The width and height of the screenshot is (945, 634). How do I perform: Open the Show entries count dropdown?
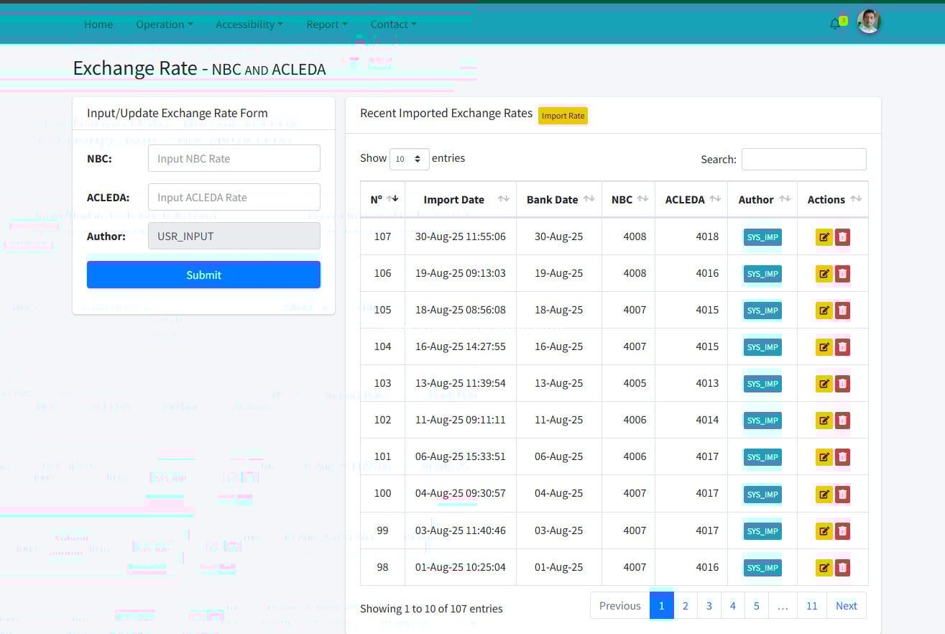click(x=409, y=159)
